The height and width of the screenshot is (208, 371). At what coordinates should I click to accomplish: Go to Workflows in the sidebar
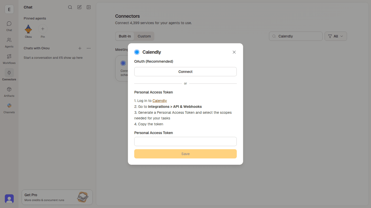[9, 59]
